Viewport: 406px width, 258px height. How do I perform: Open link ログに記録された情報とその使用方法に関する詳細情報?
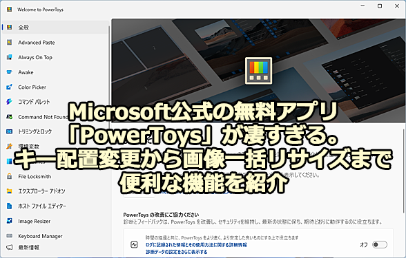tap(196, 245)
